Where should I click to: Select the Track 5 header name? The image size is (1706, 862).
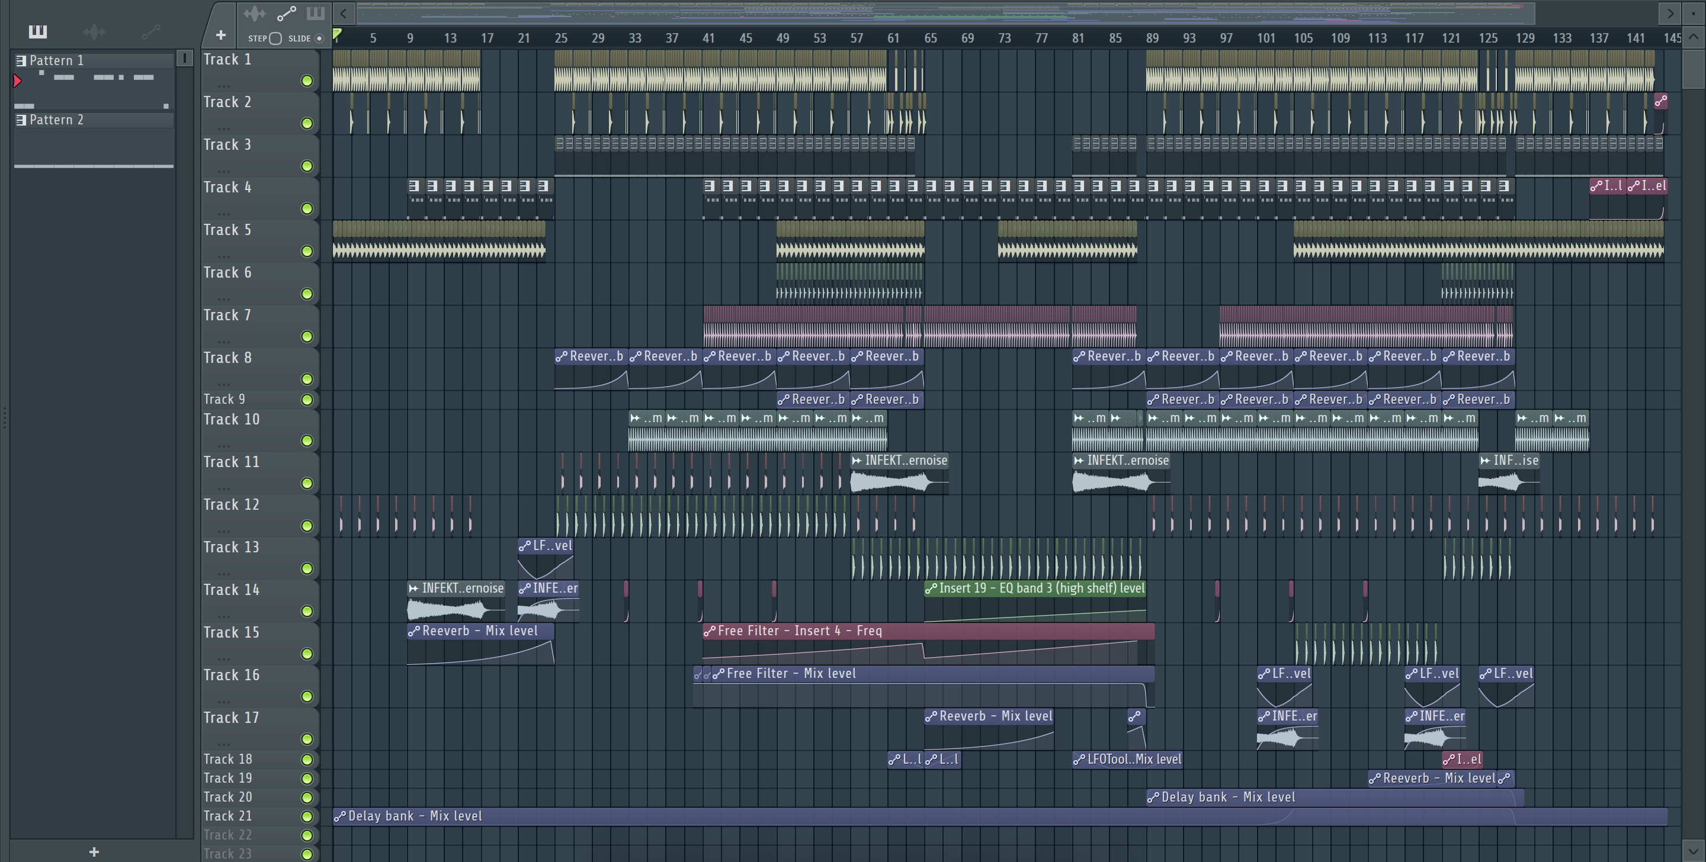pos(227,230)
